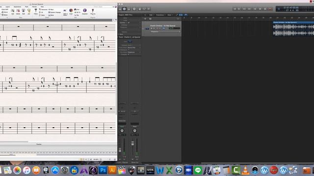Click the Duplicate Track button in Logic
Screen dimensions: 314x176
[x=150, y=19]
